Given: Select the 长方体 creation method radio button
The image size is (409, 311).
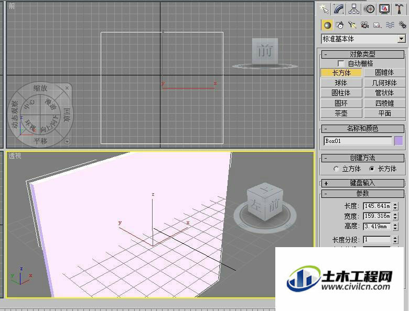Looking at the screenshot, I should (x=372, y=169).
